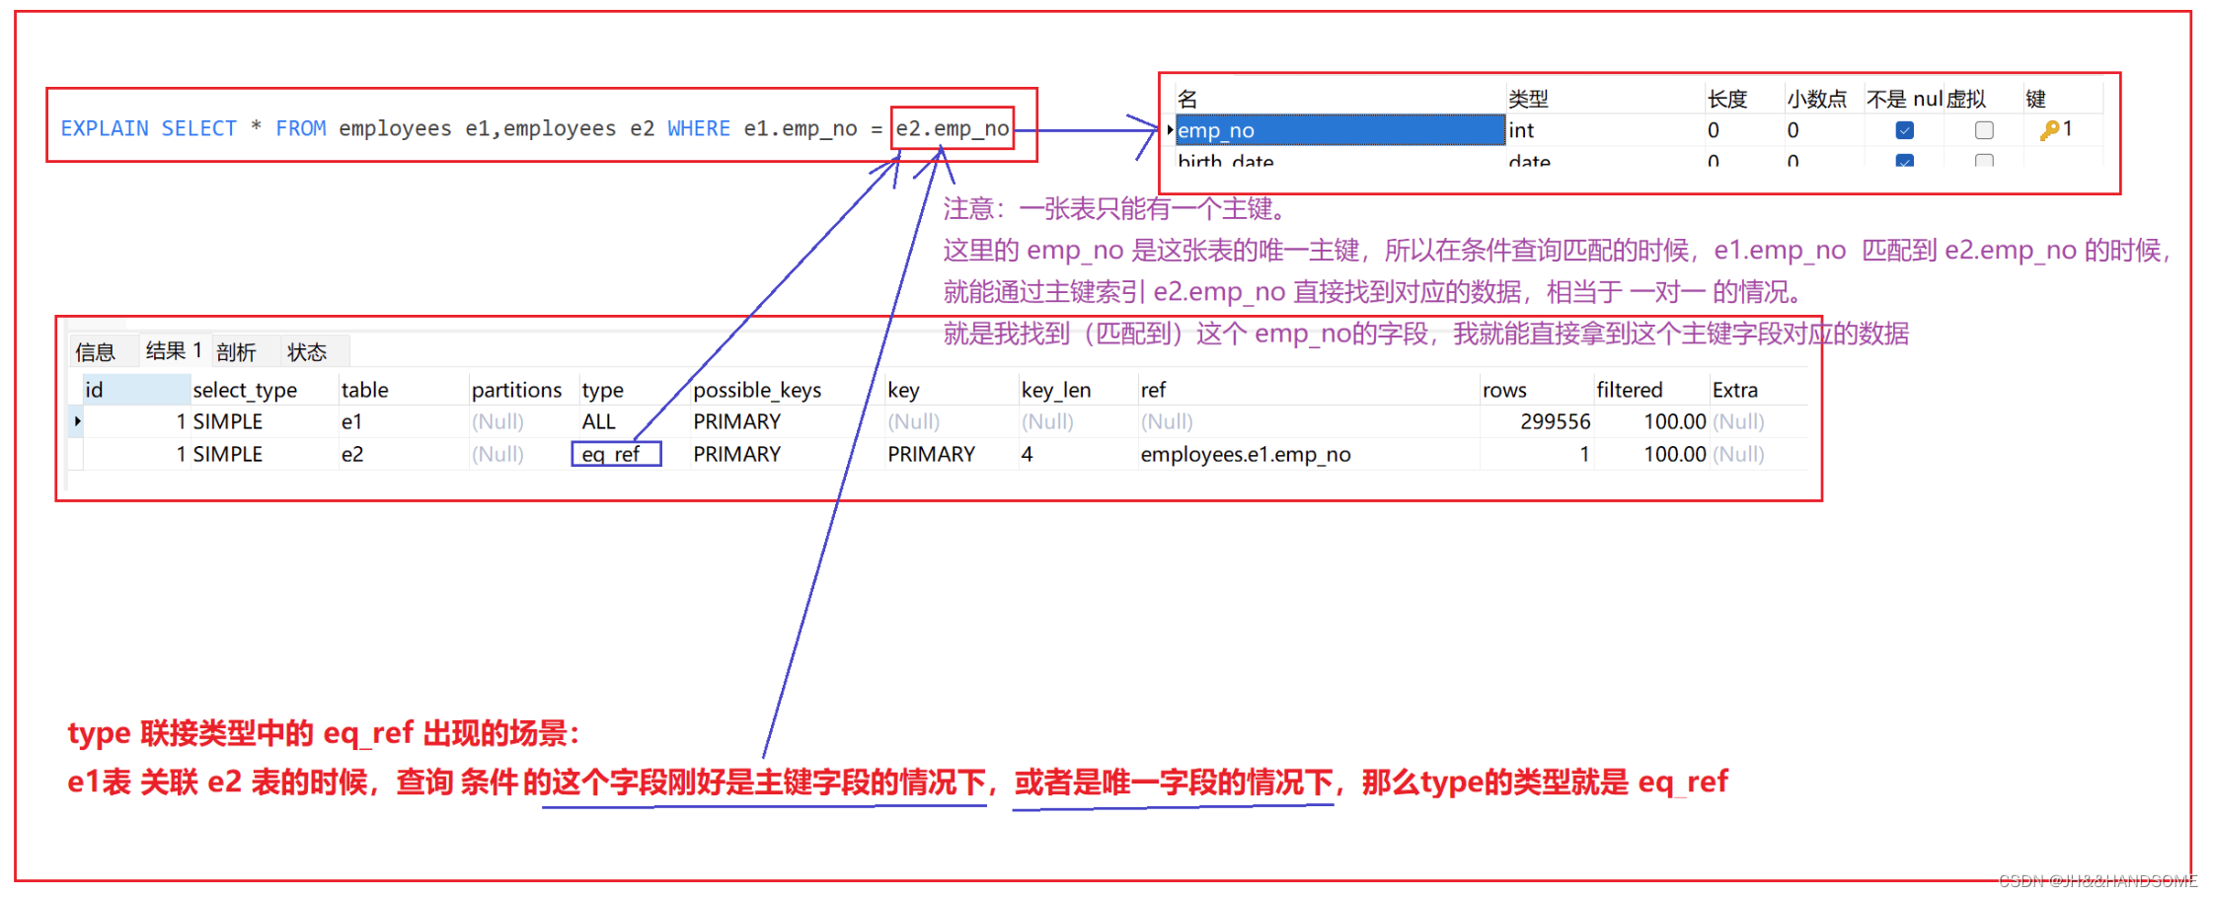Open the 剖析 tab
This screenshot has height=897, width=2213.
pyautogui.click(x=236, y=351)
